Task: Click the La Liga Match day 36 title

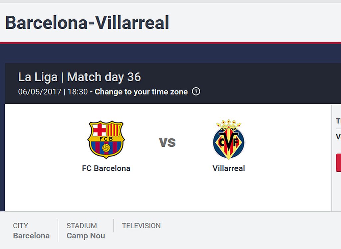Action: pyautogui.click(x=80, y=77)
